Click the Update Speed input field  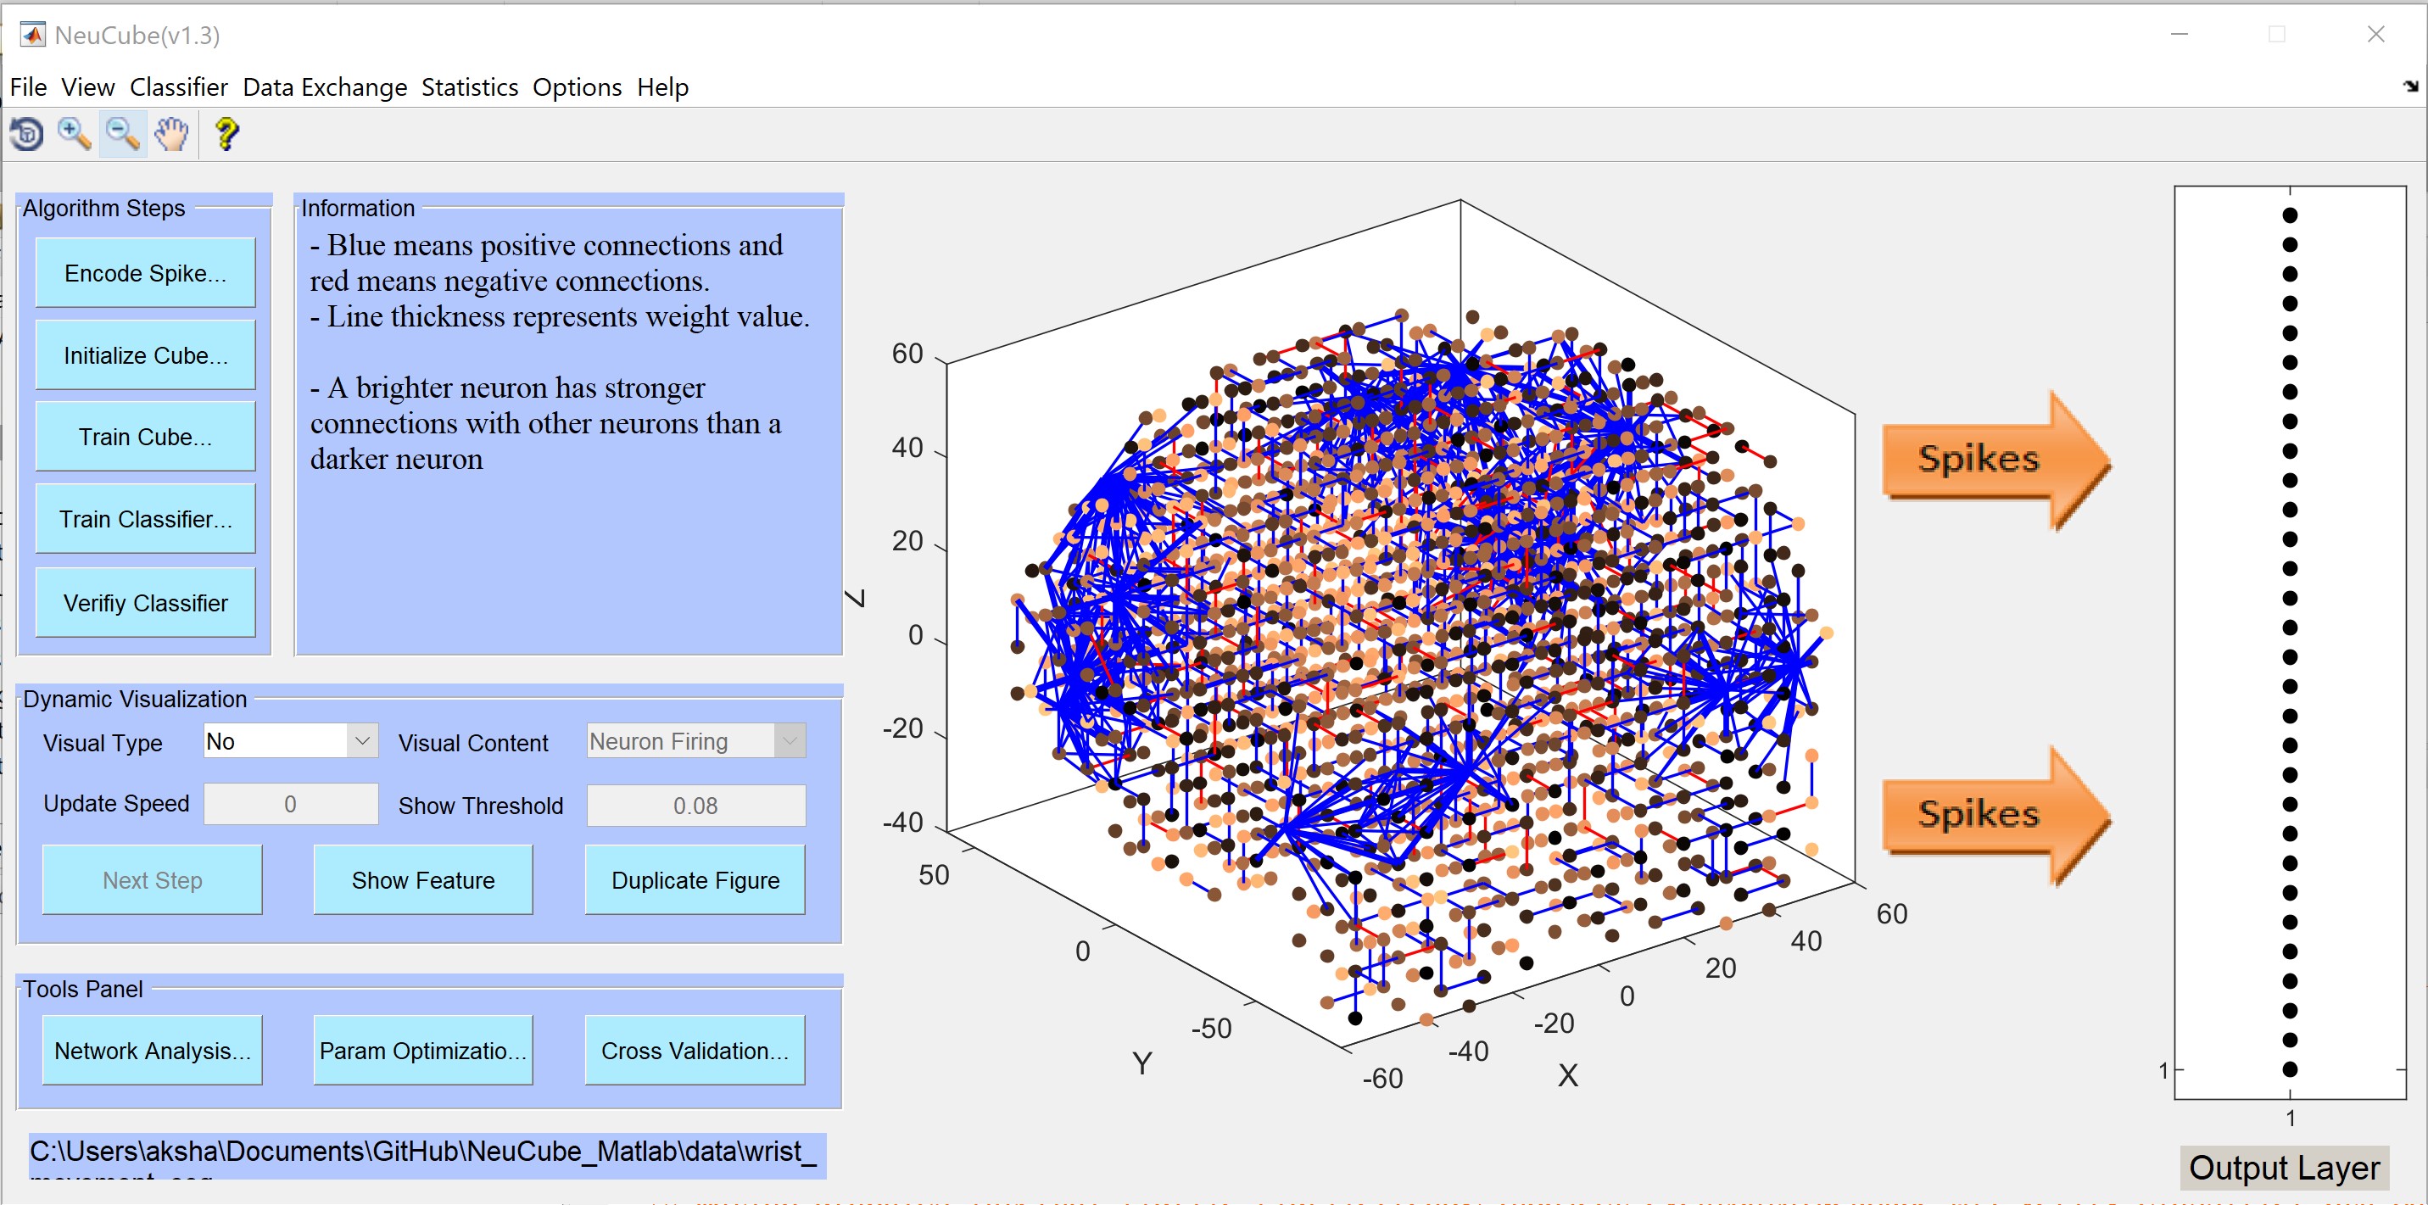coord(290,804)
